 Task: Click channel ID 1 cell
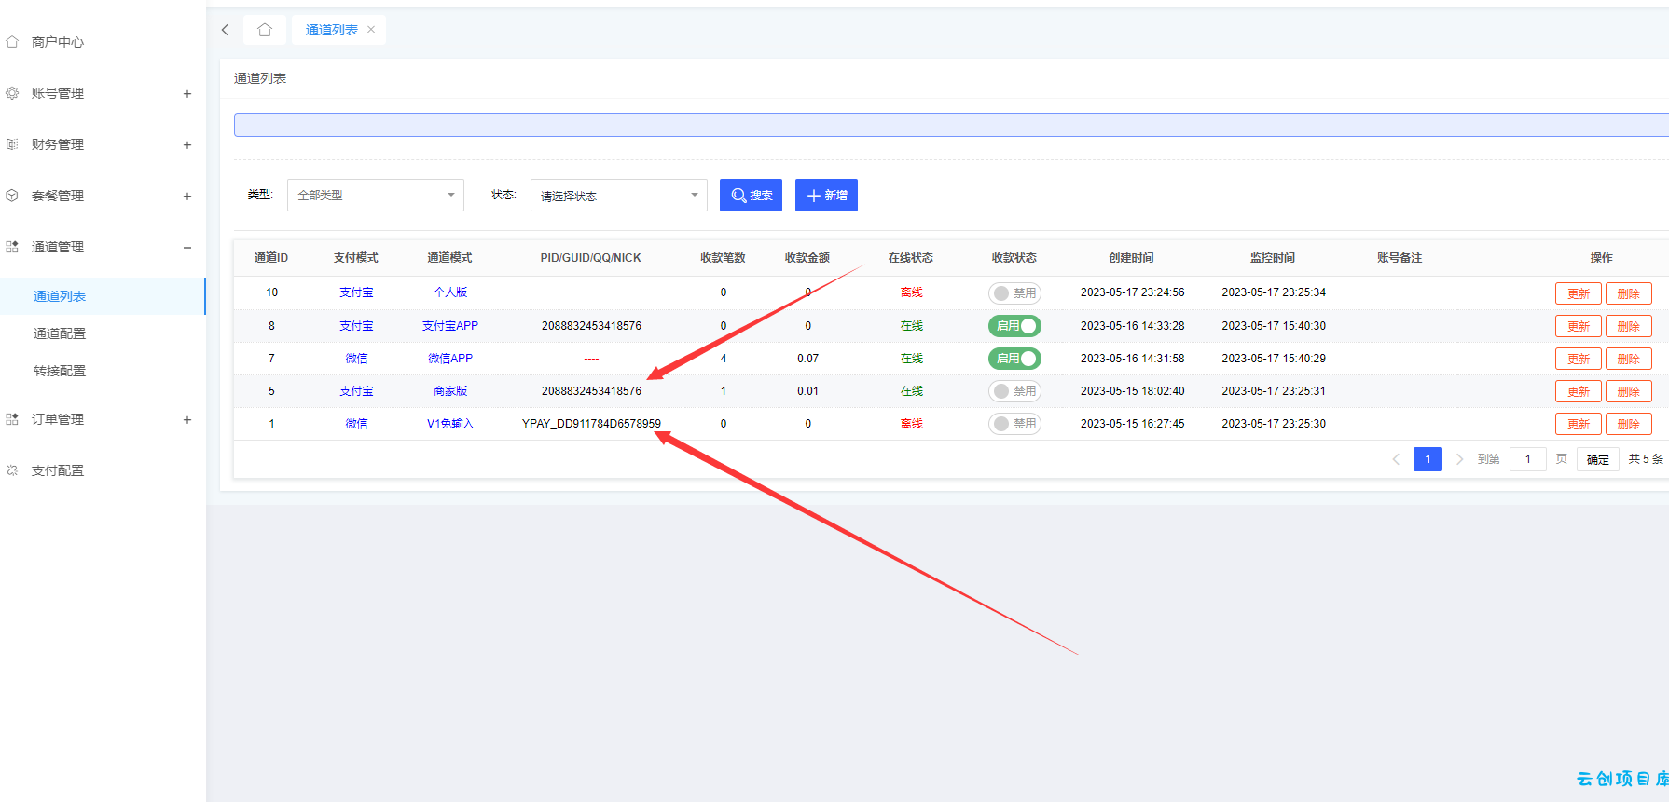point(271,424)
